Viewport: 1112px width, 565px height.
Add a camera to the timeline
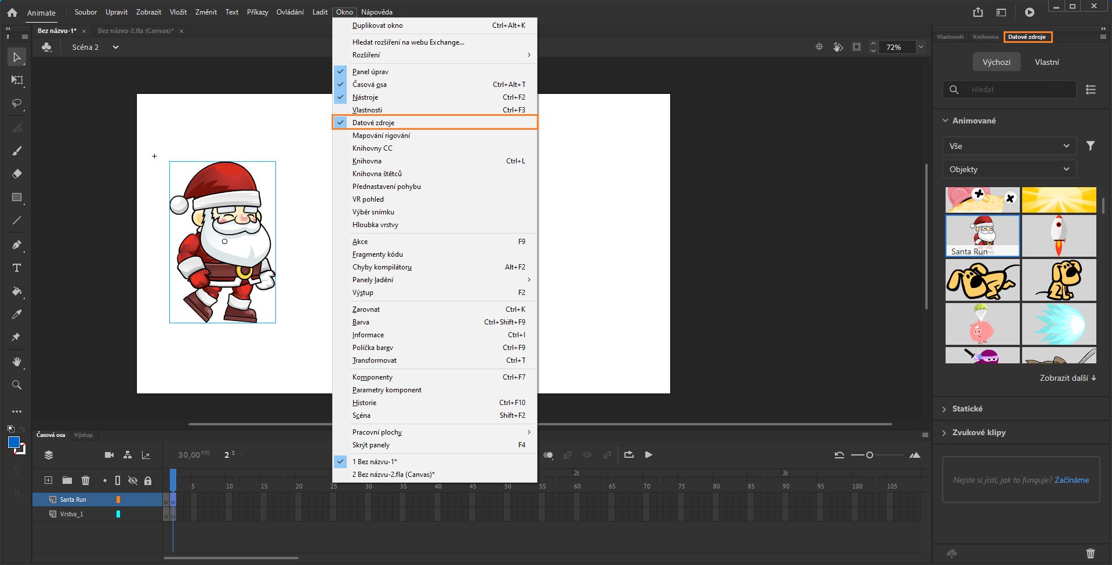(109, 455)
